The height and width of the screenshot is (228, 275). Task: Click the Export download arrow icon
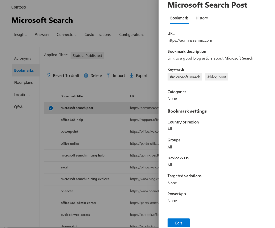132,75
